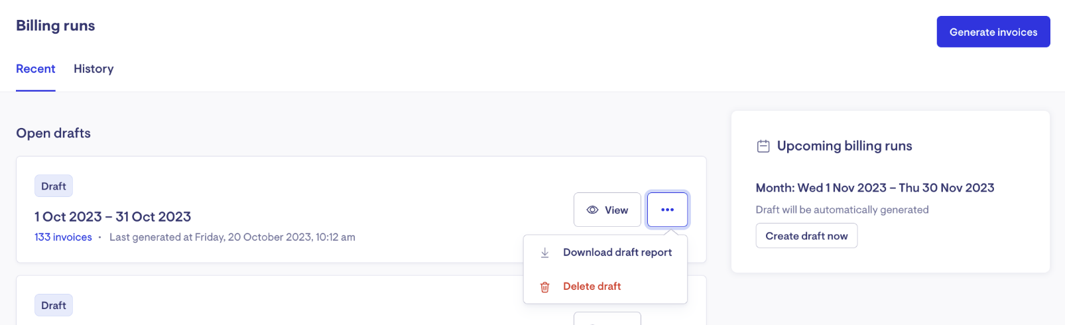Click the Month: Wed 1 Nov 2023 period text
This screenshot has height=325, width=1065.
(821, 188)
